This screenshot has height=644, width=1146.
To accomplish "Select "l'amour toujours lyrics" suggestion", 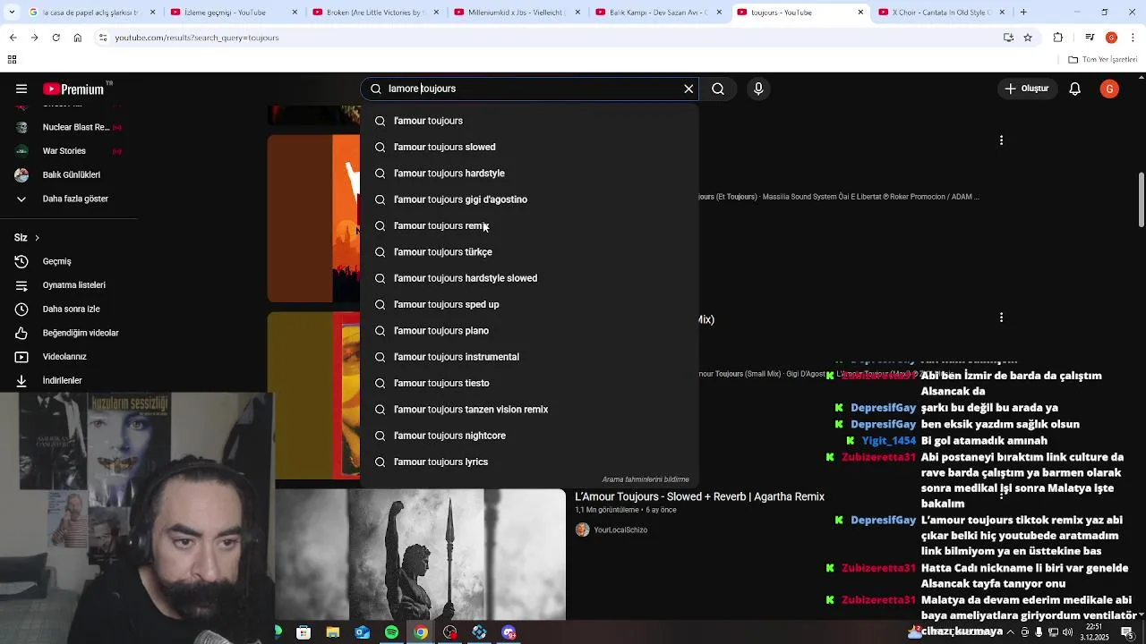I will (529, 462).
